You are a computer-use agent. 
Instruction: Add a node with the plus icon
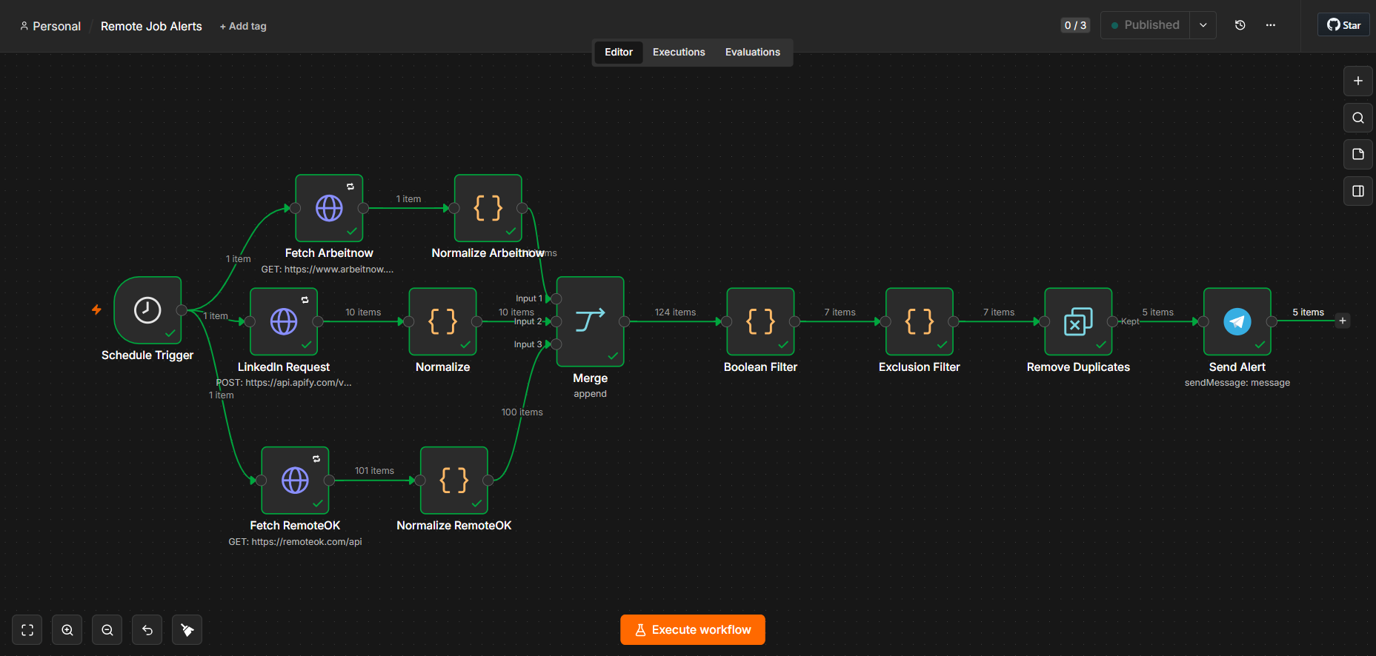point(1358,81)
